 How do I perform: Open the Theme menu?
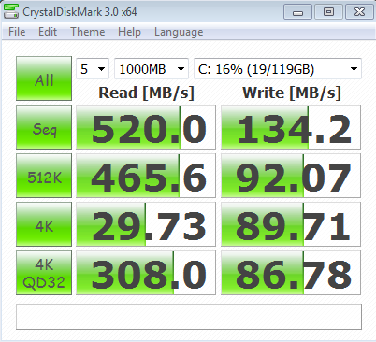[x=88, y=32]
